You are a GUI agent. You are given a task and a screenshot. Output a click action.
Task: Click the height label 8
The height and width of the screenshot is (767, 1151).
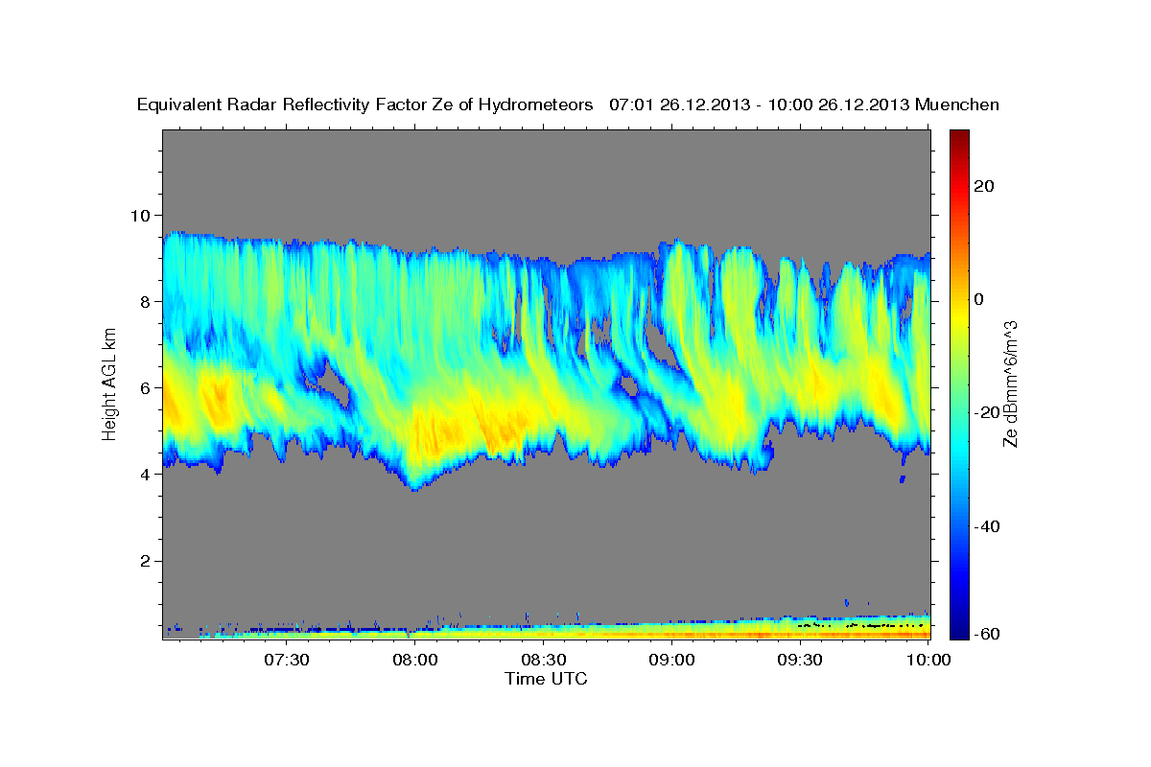tap(147, 301)
